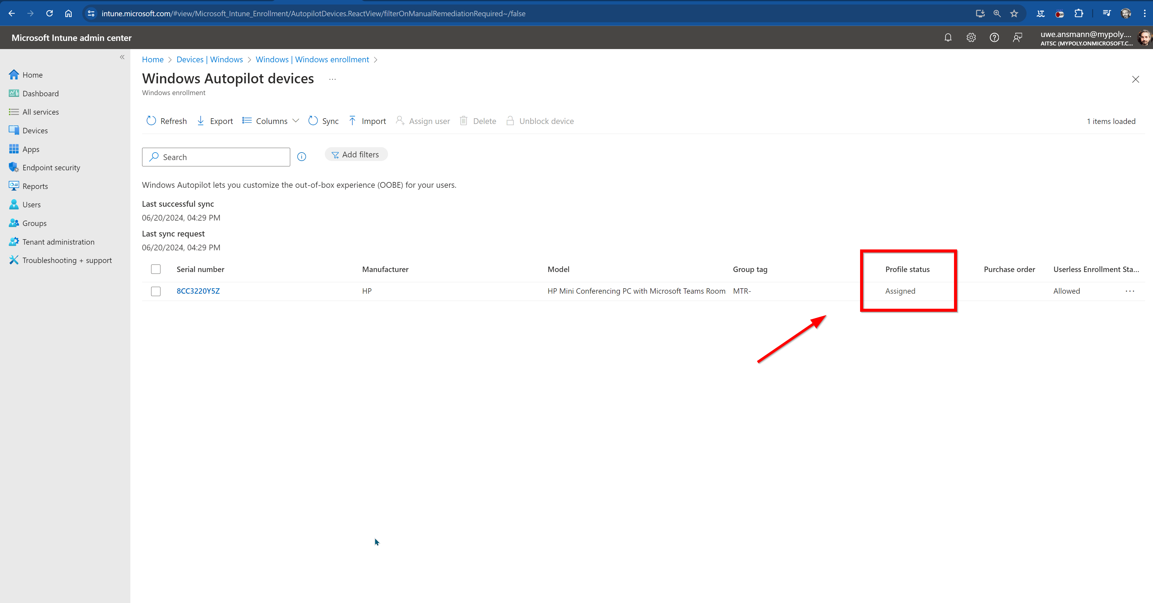Go to Tenant administration menu
Image resolution: width=1153 pixels, height=603 pixels.
click(58, 242)
